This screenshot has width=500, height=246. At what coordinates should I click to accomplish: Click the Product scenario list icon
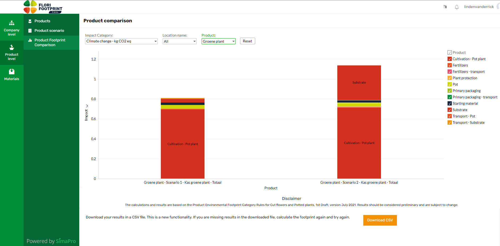[30, 30]
